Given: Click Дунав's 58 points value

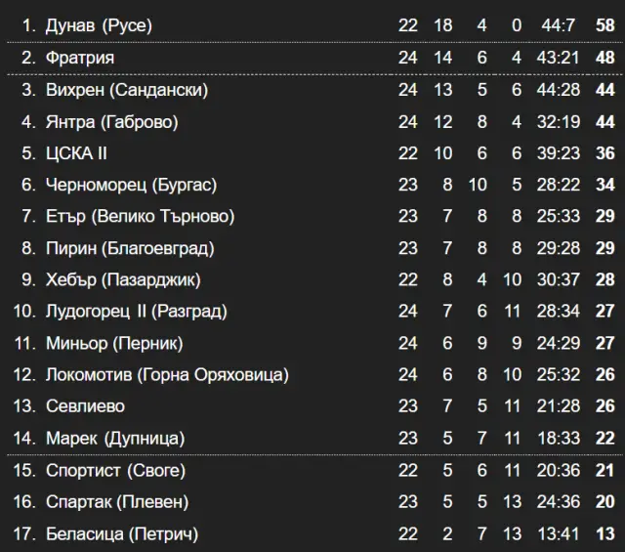Looking at the screenshot, I should click(x=604, y=25).
